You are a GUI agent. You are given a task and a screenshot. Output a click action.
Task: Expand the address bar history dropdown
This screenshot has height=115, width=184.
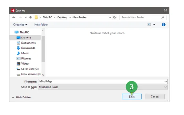tap(110, 18)
